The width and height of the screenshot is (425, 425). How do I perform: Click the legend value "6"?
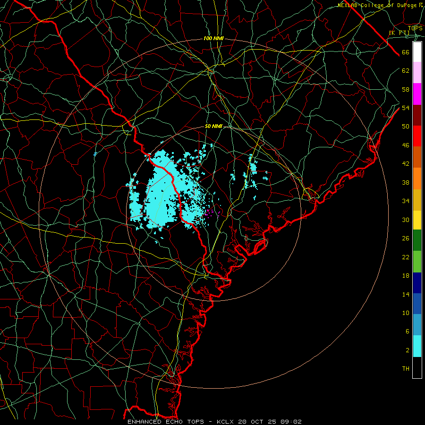click(407, 331)
